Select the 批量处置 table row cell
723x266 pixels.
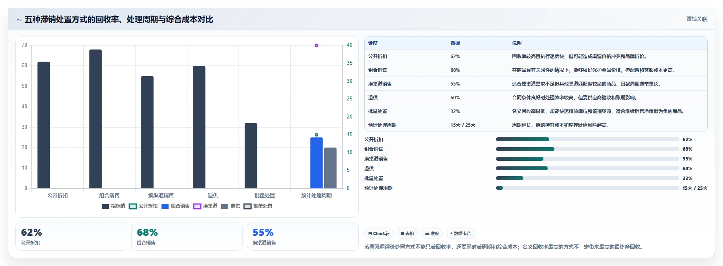pos(378,111)
